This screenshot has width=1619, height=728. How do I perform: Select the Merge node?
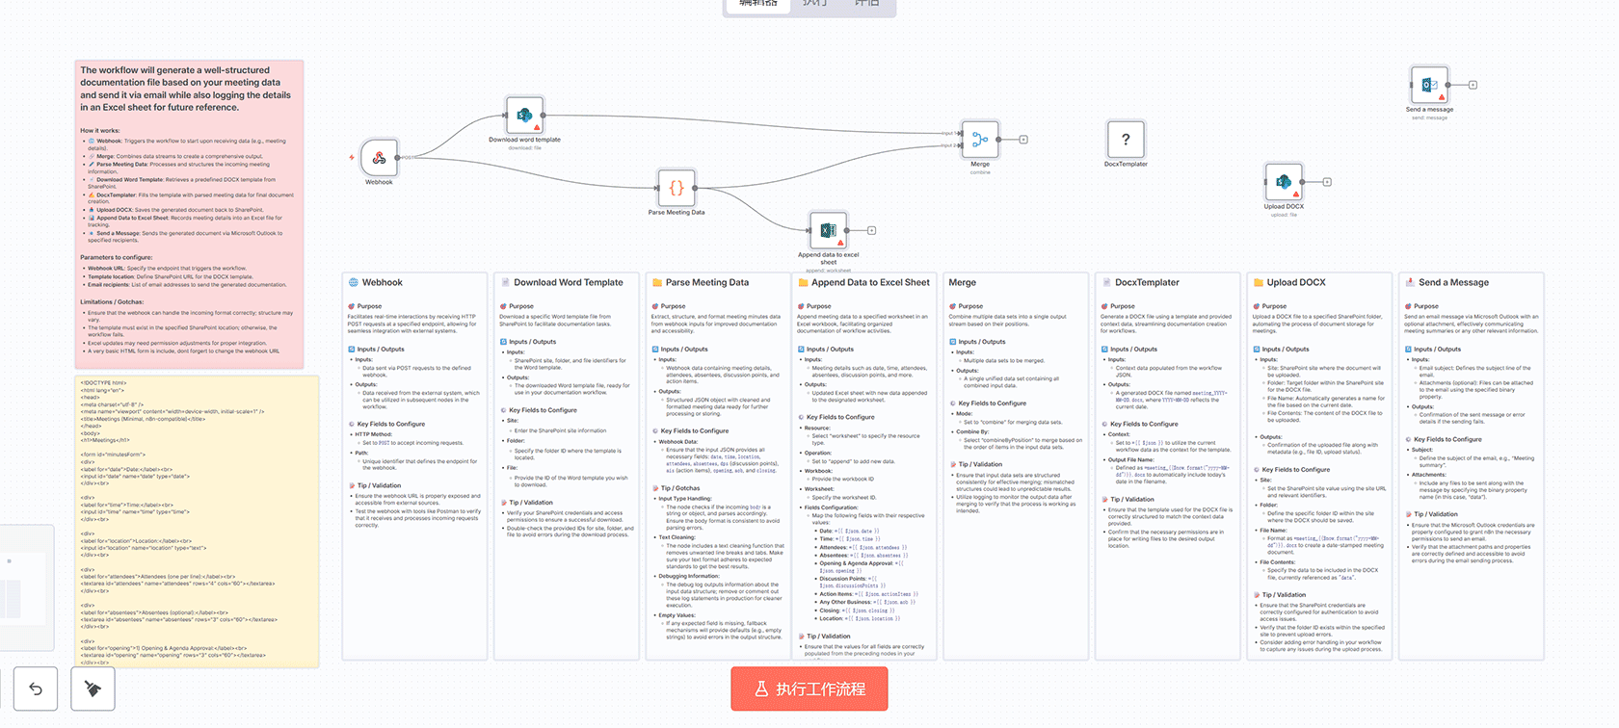point(979,140)
